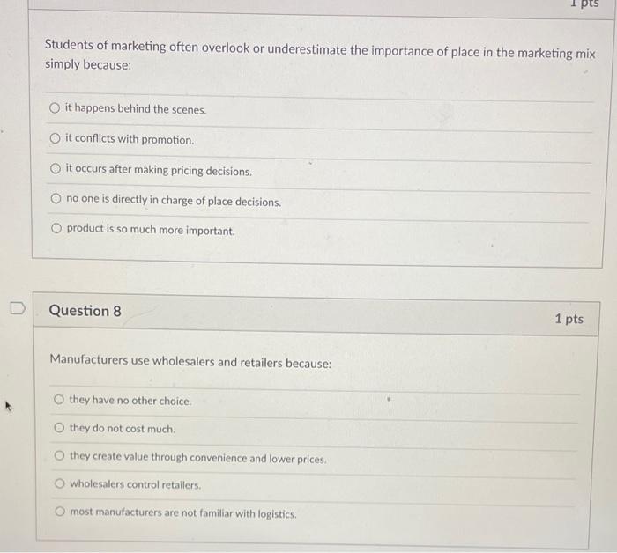Flag Question 8 with the bookmark icon

pyautogui.click(x=16, y=310)
